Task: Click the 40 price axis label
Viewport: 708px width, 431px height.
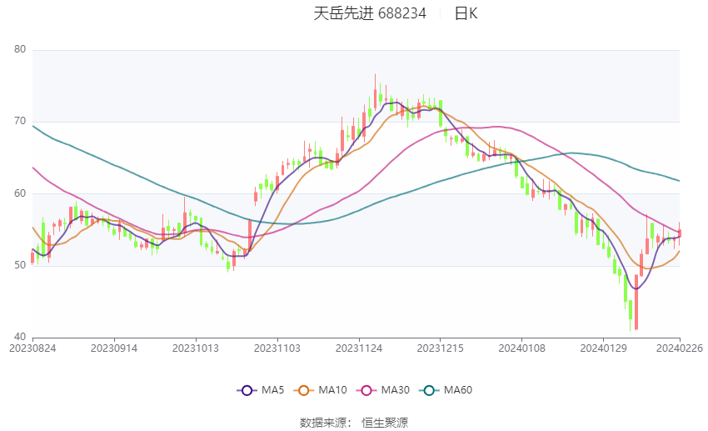Action: [x=20, y=337]
